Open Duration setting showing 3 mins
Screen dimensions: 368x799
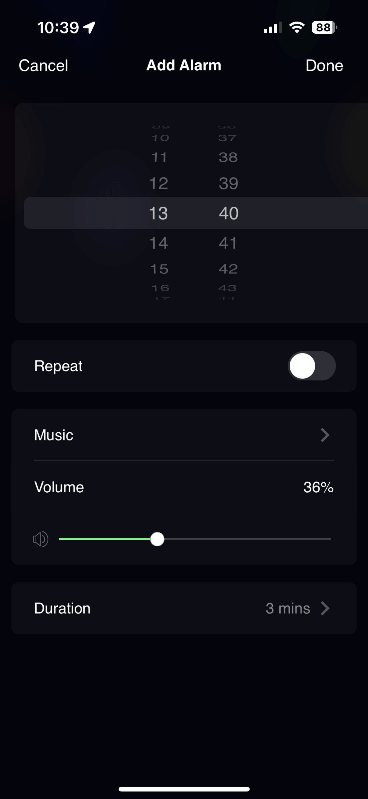[184, 608]
